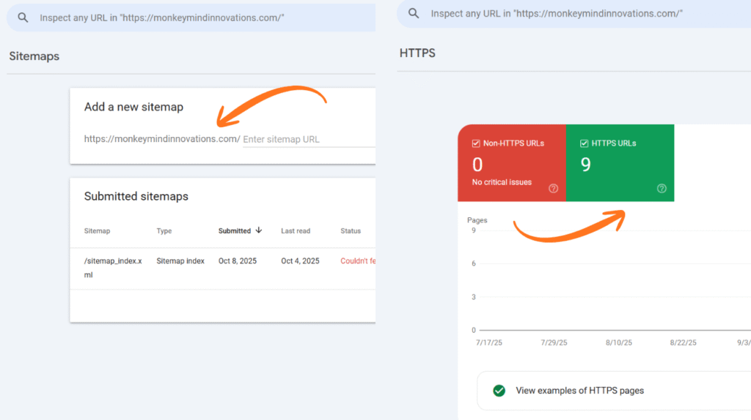This screenshot has height=420, width=751.
Task: Select the Non-HTTPS URLs count of 0
Action: (477, 165)
